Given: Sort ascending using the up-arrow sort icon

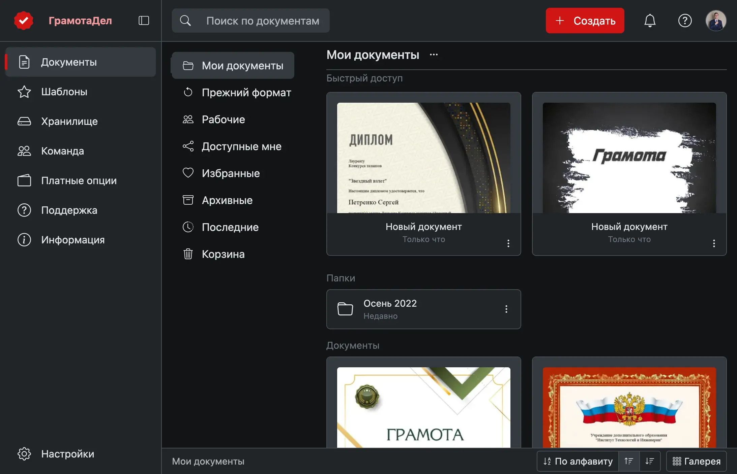Looking at the screenshot, I should (629, 461).
